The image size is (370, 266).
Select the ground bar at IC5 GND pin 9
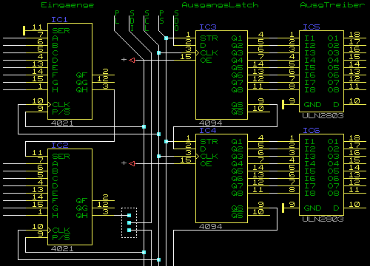pos(283,104)
